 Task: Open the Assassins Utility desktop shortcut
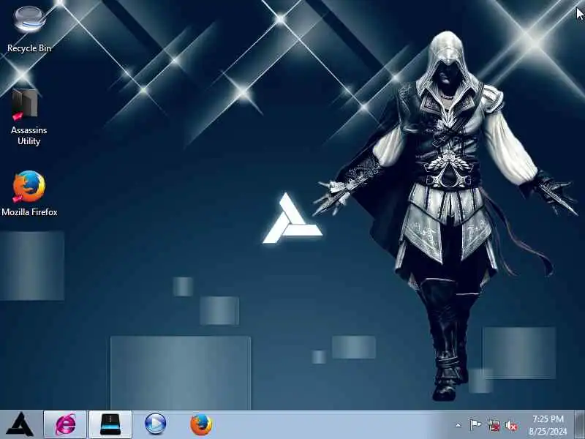[x=29, y=117]
